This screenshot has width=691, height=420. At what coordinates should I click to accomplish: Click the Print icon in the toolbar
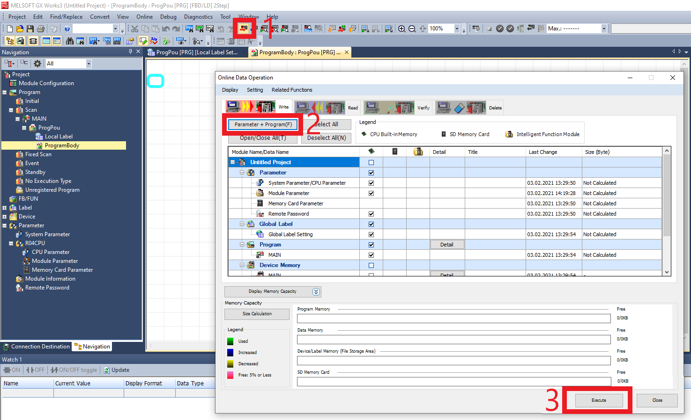pos(41,29)
